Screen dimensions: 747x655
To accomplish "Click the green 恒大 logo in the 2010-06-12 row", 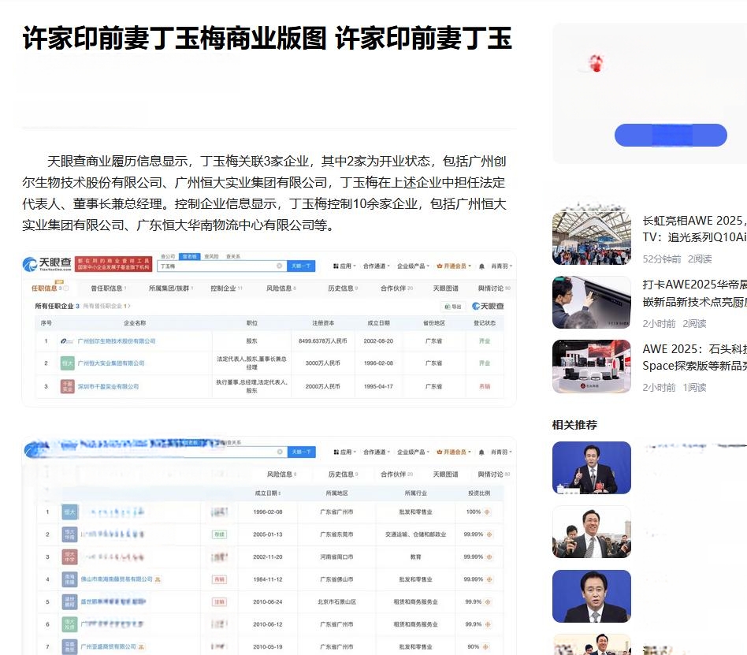I will pyautogui.click(x=69, y=624).
